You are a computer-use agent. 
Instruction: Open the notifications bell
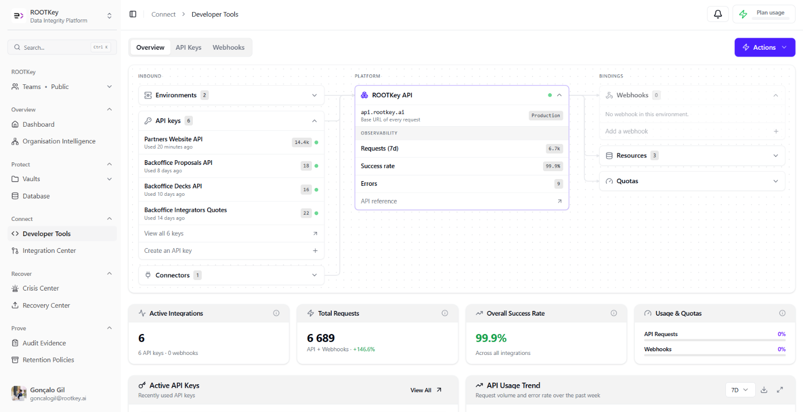[x=718, y=14]
